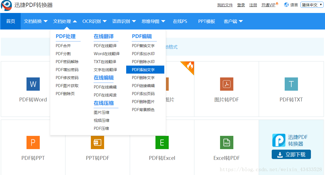This screenshot has width=325, height=175.
Task: Expand the OCR识别 menu
Action: (x=94, y=21)
